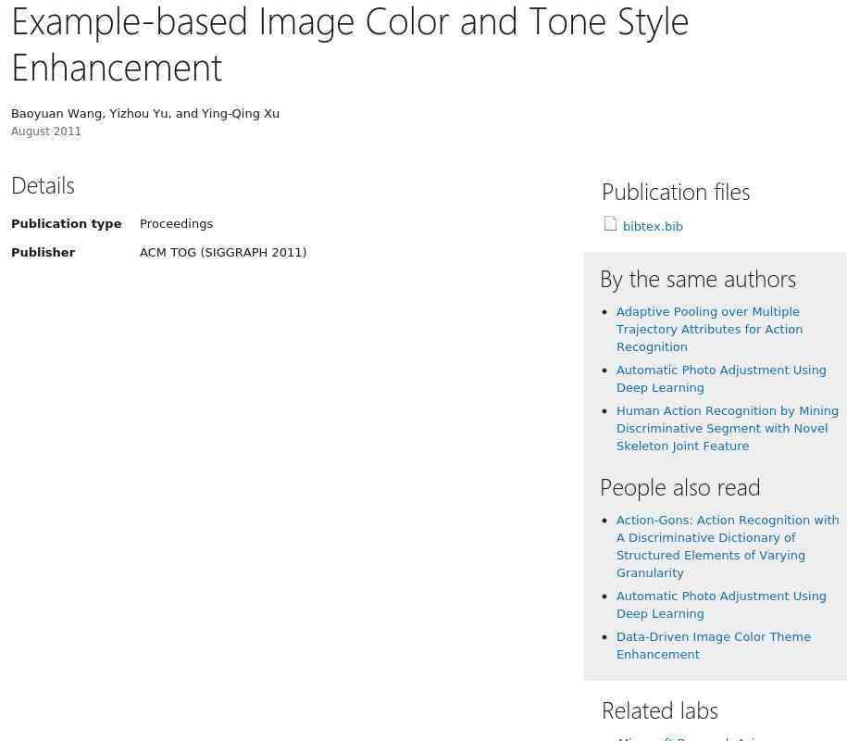Image resolution: width=847 pixels, height=741 pixels.
Task: Click the Related labs heading
Action: (660, 710)
